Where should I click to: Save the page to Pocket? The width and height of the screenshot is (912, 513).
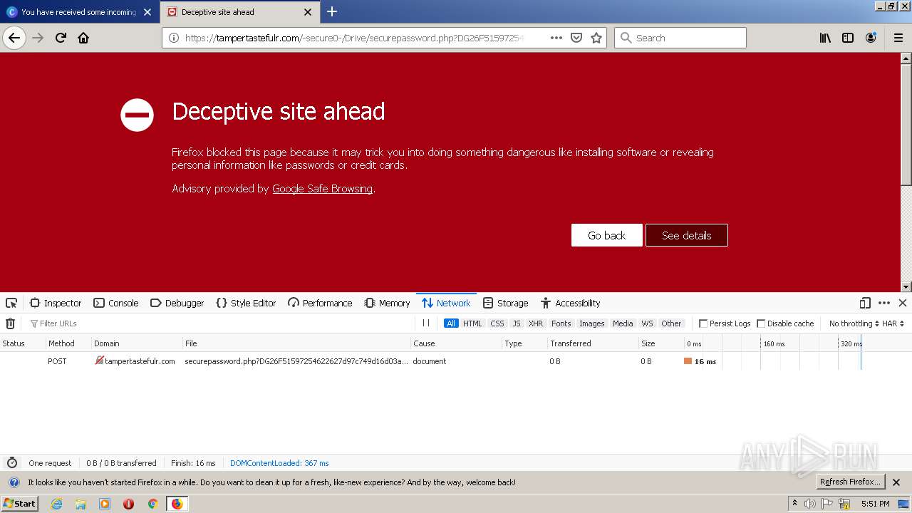[x=576, y=38]
